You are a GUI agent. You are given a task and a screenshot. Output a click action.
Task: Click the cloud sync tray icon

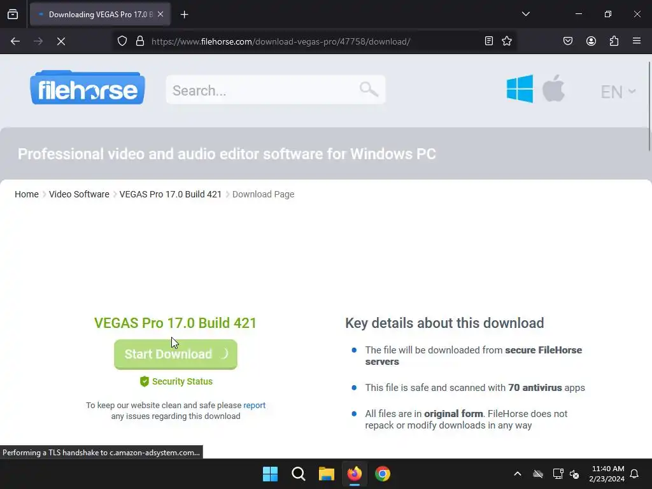[x=538, y=474]
